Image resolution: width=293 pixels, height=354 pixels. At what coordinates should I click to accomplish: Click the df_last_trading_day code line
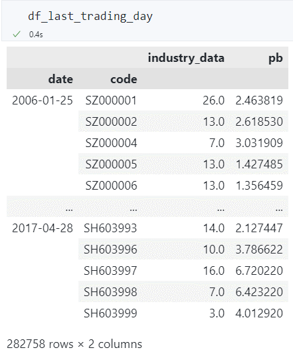click(90, 17)
